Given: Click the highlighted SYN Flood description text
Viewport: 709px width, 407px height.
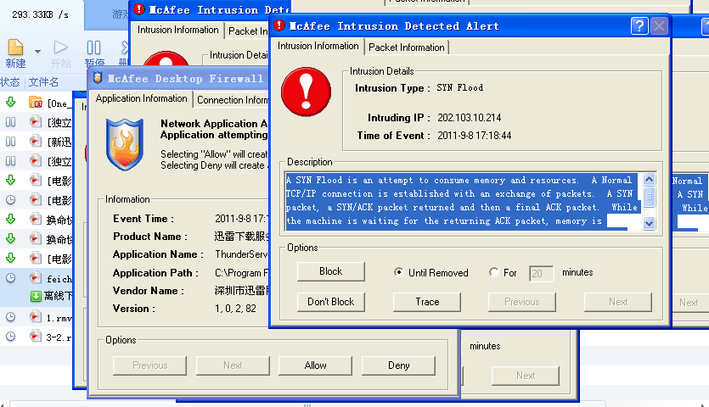Looking at the screenshot, I should 461,201.
